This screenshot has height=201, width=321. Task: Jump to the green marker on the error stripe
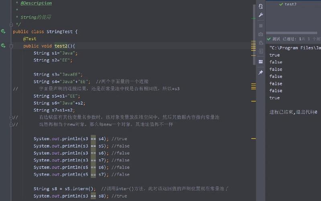coord(254,18)
